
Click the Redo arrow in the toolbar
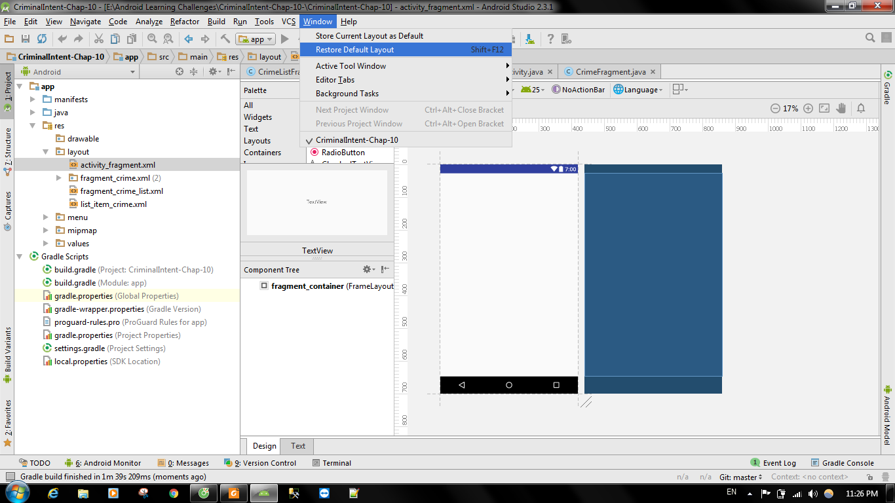point(79,39)
